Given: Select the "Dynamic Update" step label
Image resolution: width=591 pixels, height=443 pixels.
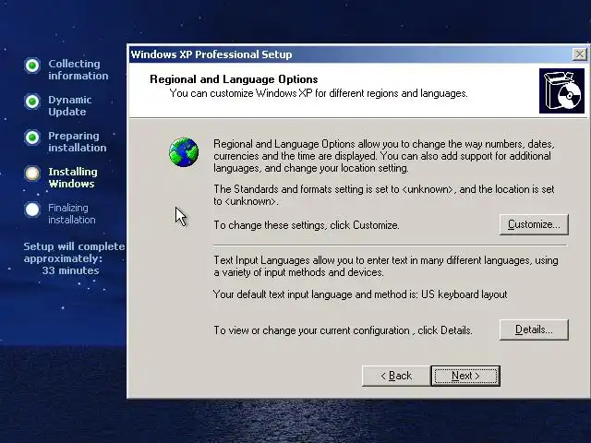Looking at the screenshot, I should pyautogui.click(x=70, y=105).
